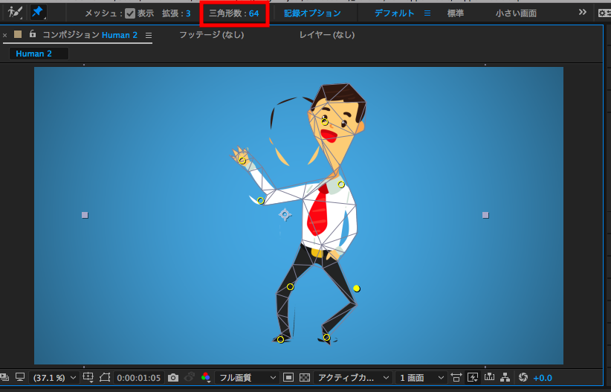Viewport: 611px width, 392px height.
Task: Click the current time 0:00:01:05
Action: pyautogui.click(x=139, y=378)
